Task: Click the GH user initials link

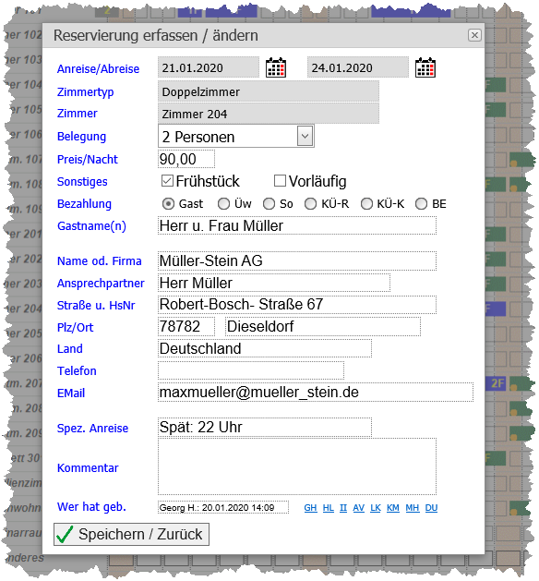Action: [x=311, y=508]
